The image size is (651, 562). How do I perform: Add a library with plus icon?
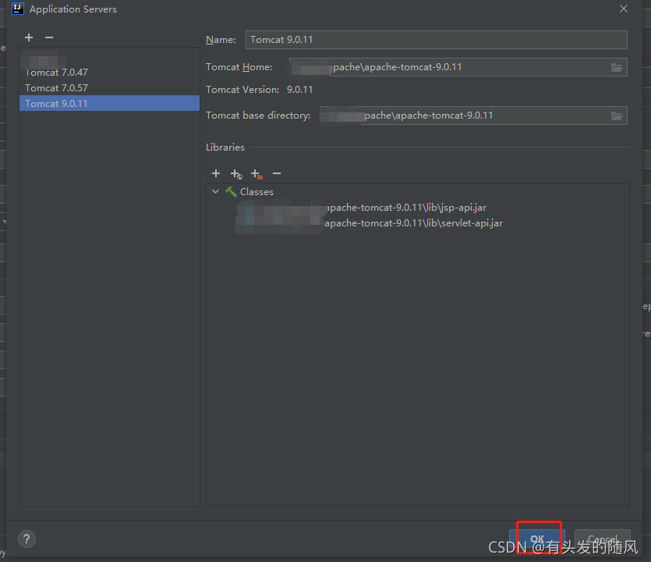click(216, 173)
